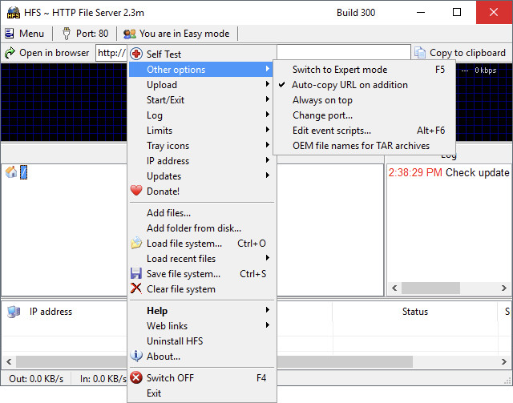This screenshot has width=513, height=403.
Task: Click the Clear file system red X icon
Action: (136, 289)
